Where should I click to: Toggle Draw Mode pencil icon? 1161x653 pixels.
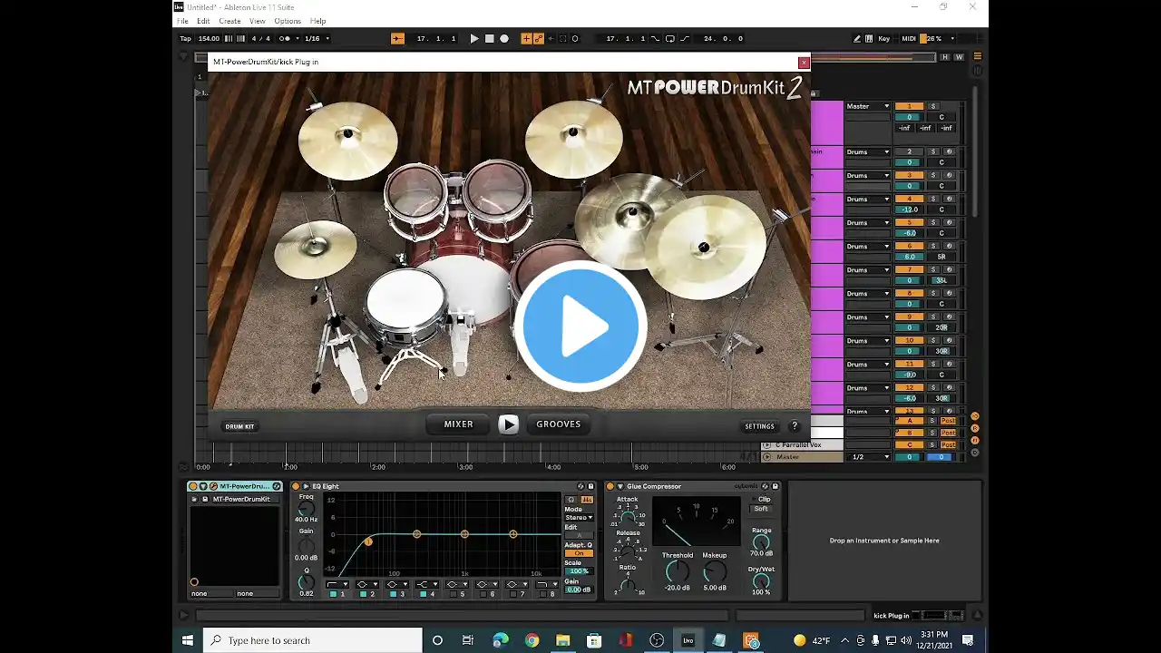pyautogui.click(x=857, y=39)
